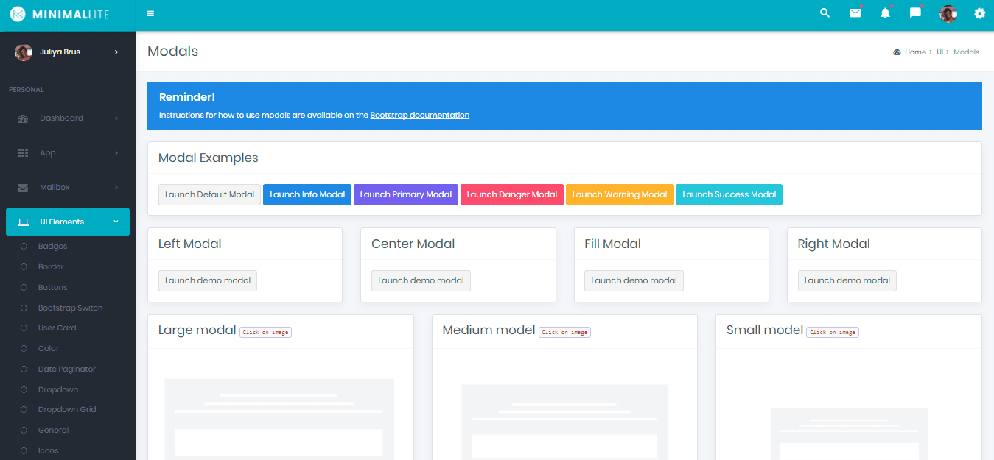Click the circle bullet beside General
The image size is (994, 460).
24,431
